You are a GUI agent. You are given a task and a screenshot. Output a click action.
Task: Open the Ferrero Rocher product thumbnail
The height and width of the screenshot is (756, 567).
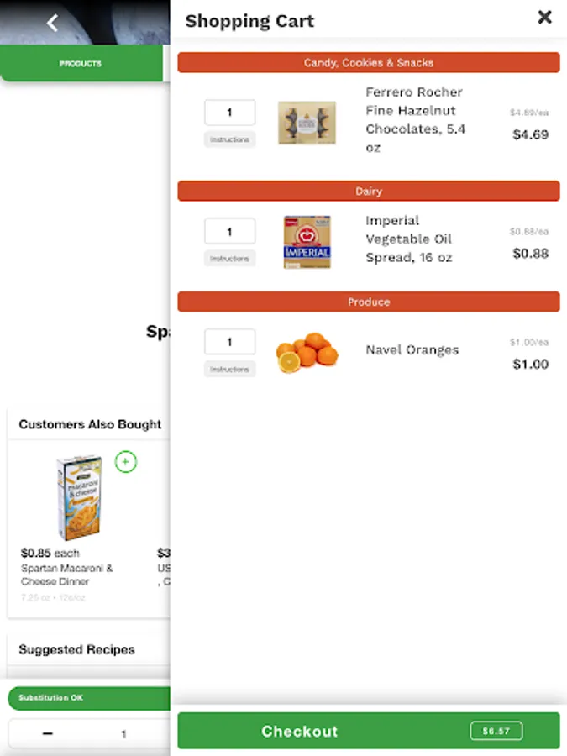click(x=307, y=123)
